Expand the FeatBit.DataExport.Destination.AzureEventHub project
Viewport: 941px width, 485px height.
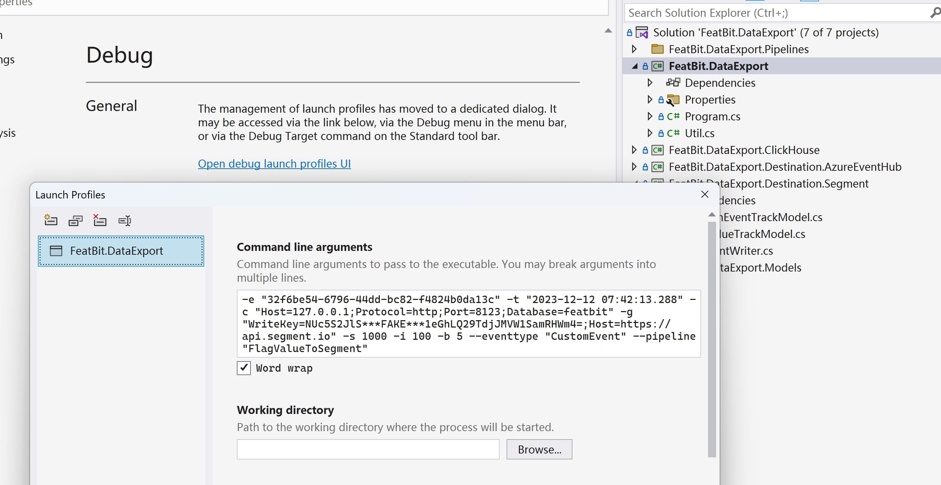click(634, 167)
